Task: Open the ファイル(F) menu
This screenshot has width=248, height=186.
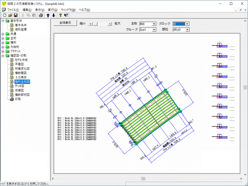Action: 13,9
